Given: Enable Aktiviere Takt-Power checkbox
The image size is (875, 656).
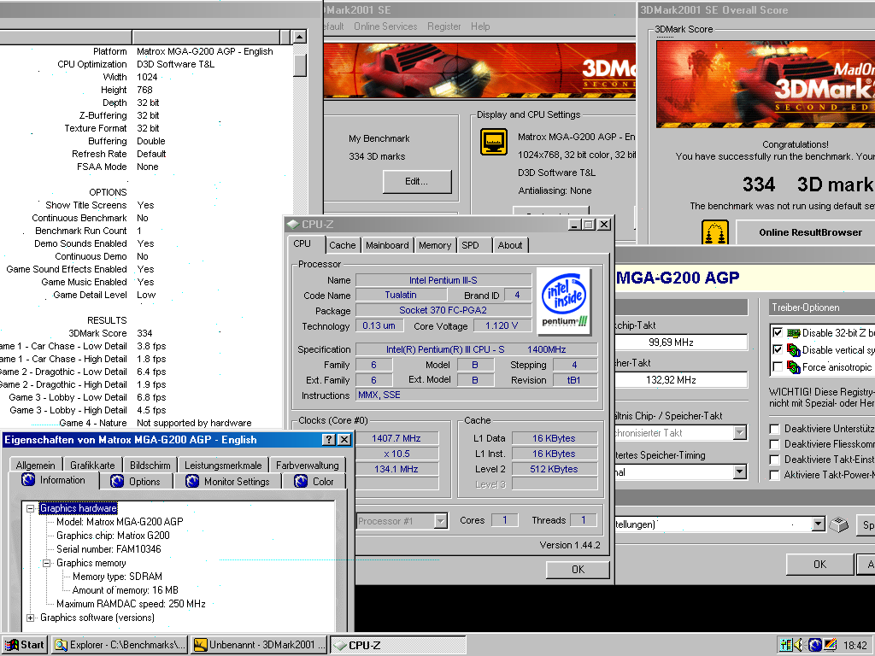Looking at the screenshot, I should [774, 475].
